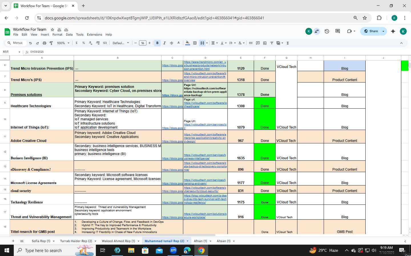Insert chart from toolbar
This screenshot has width=411, height=256.
[265, 43]
